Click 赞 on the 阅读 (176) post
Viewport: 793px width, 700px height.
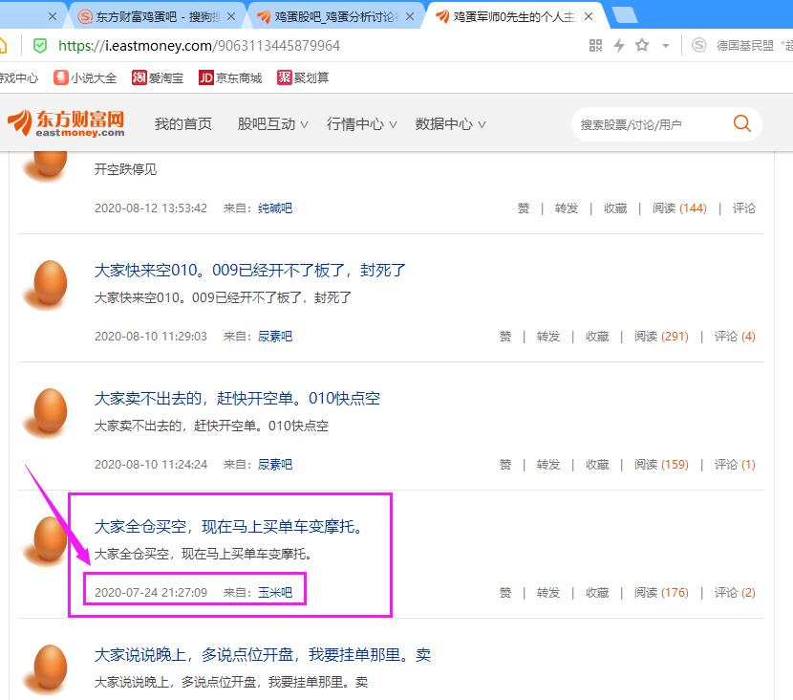[x=505, y=592]
